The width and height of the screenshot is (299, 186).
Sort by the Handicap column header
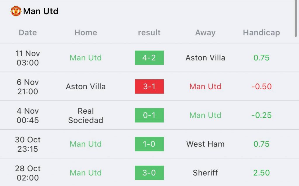tap(261, 33)
